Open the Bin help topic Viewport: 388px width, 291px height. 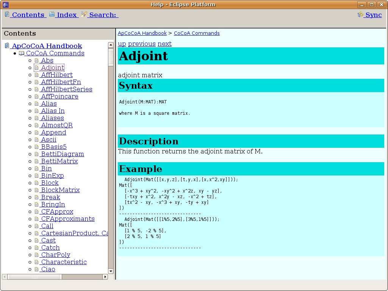46,169
